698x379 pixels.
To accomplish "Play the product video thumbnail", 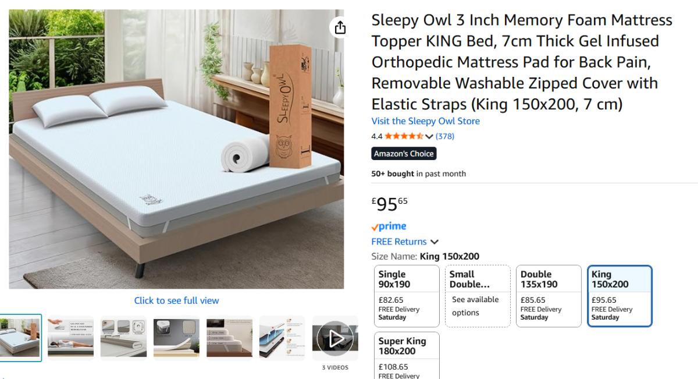I will pyautogui.click(x=334, y=338).
